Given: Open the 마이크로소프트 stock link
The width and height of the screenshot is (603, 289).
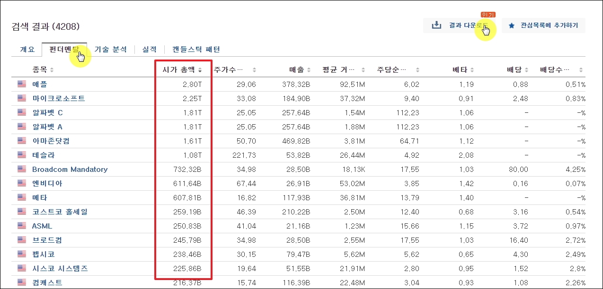Looking at the screenshot, I should pyautogui.click(x=59, y=98).
